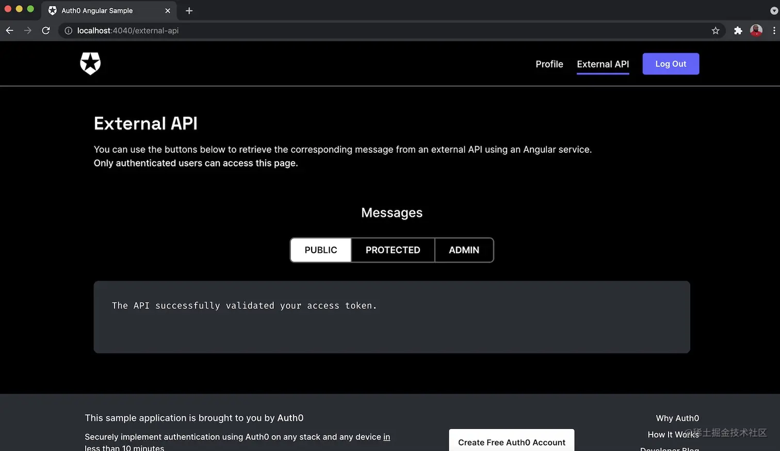780x451 pixels.
Task: Click the back navigation arrow
Action: [9, 30]
